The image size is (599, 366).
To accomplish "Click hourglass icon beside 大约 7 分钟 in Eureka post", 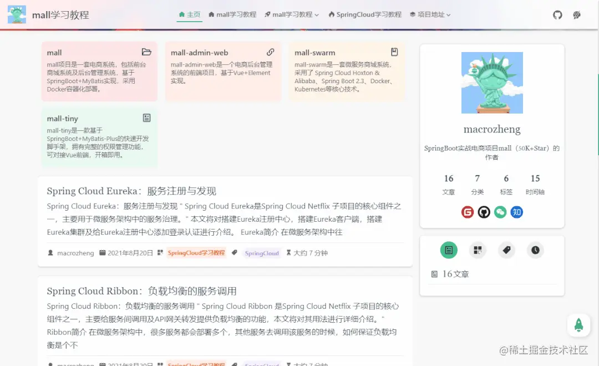I will coord(289,252).
